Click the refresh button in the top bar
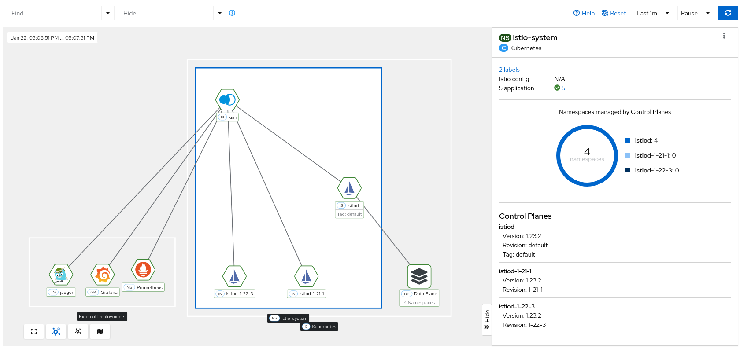740x352 pixels. pos(728,13)
